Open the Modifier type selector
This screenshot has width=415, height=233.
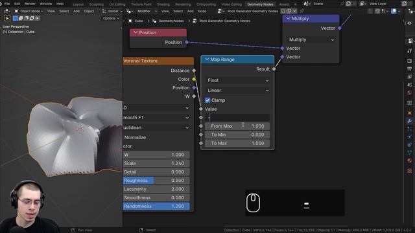147,11
